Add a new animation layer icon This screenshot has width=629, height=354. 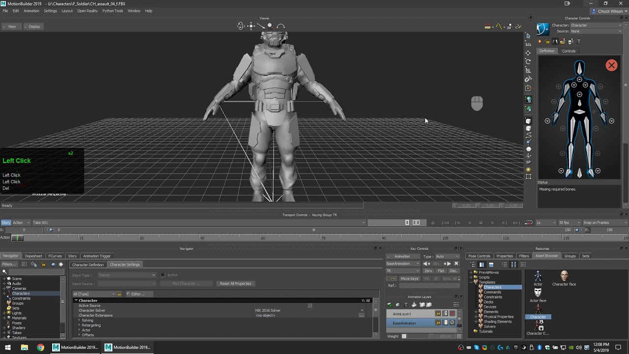[x=390, y=305]
